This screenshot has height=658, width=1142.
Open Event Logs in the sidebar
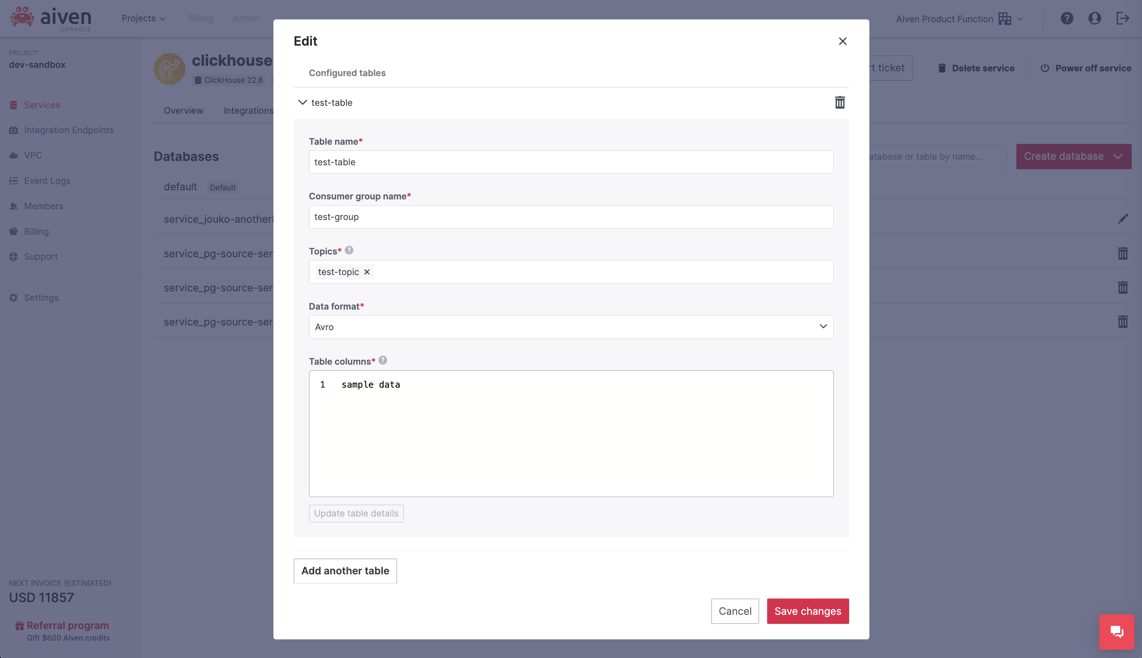pyautogui.click(x=47, y=181)
